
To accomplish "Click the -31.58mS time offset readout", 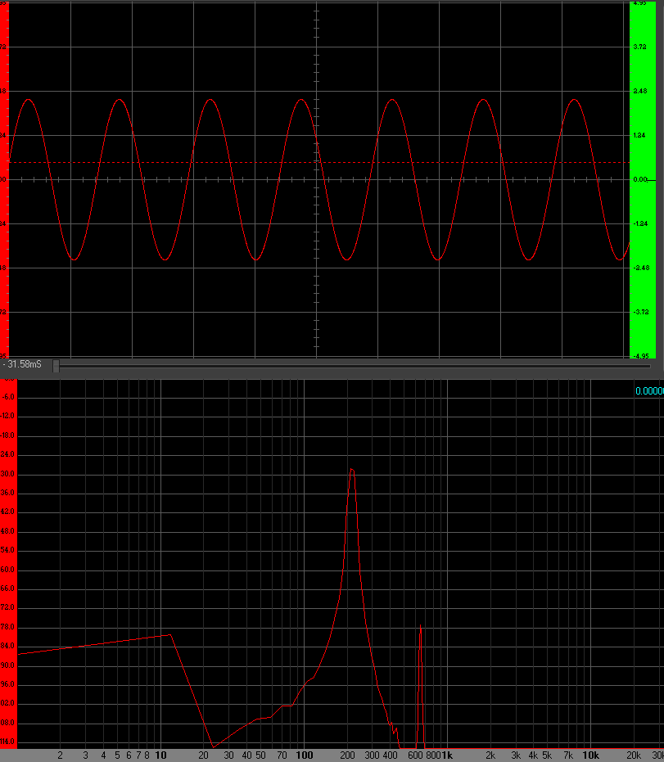I will click(23, 364).
